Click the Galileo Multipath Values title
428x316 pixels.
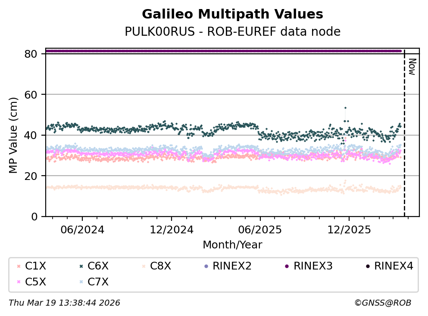pos(232,15)
